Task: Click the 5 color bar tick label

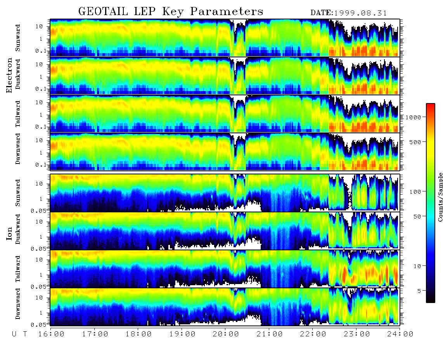Action: point(419,291)
